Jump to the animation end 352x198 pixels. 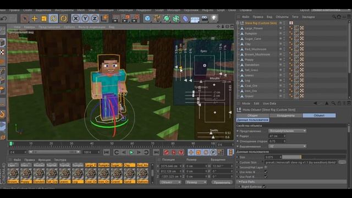(156, 152)
